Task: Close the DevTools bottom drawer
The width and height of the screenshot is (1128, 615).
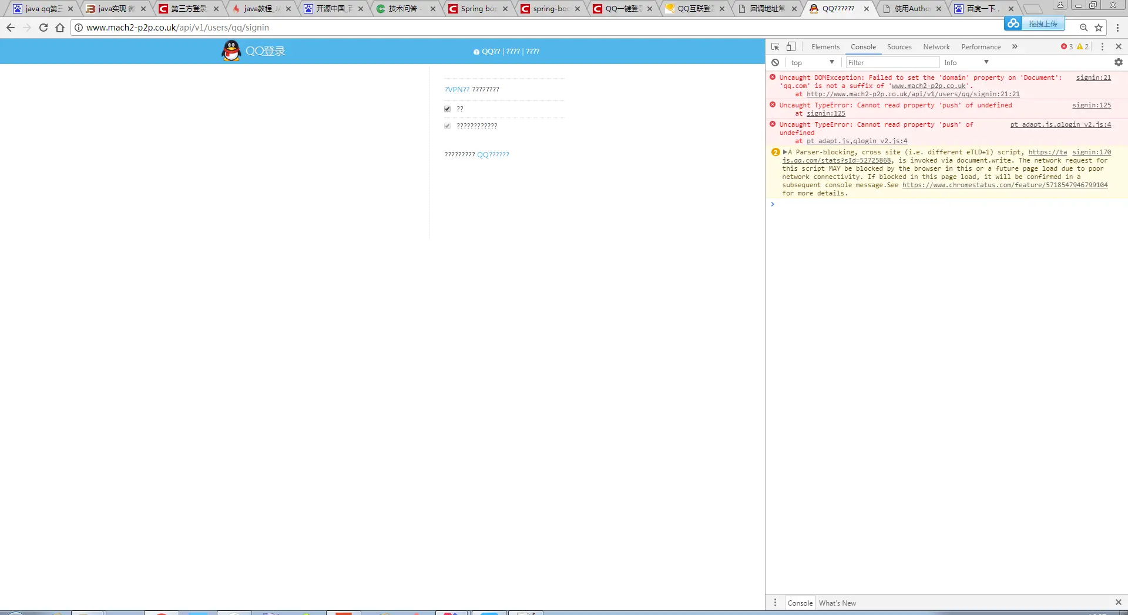Action: pos(1119,603)
